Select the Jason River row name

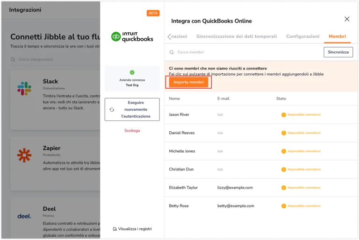[x=179, y=114]
